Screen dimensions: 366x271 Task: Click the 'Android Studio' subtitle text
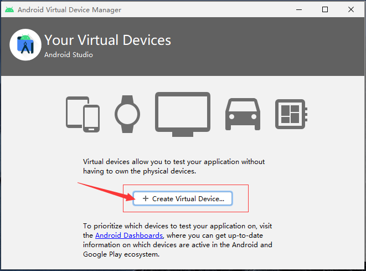pos(69,55)
